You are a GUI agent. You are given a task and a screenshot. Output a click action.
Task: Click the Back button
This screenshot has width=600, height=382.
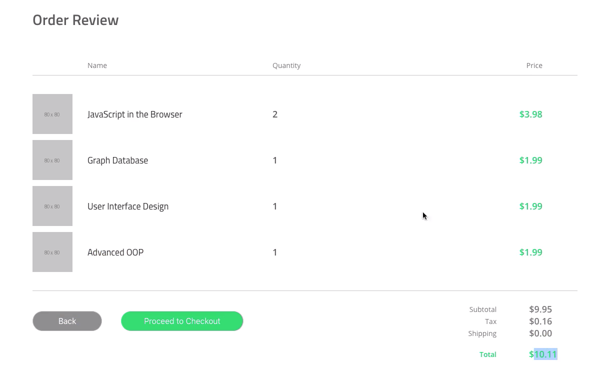pos(67,321)
